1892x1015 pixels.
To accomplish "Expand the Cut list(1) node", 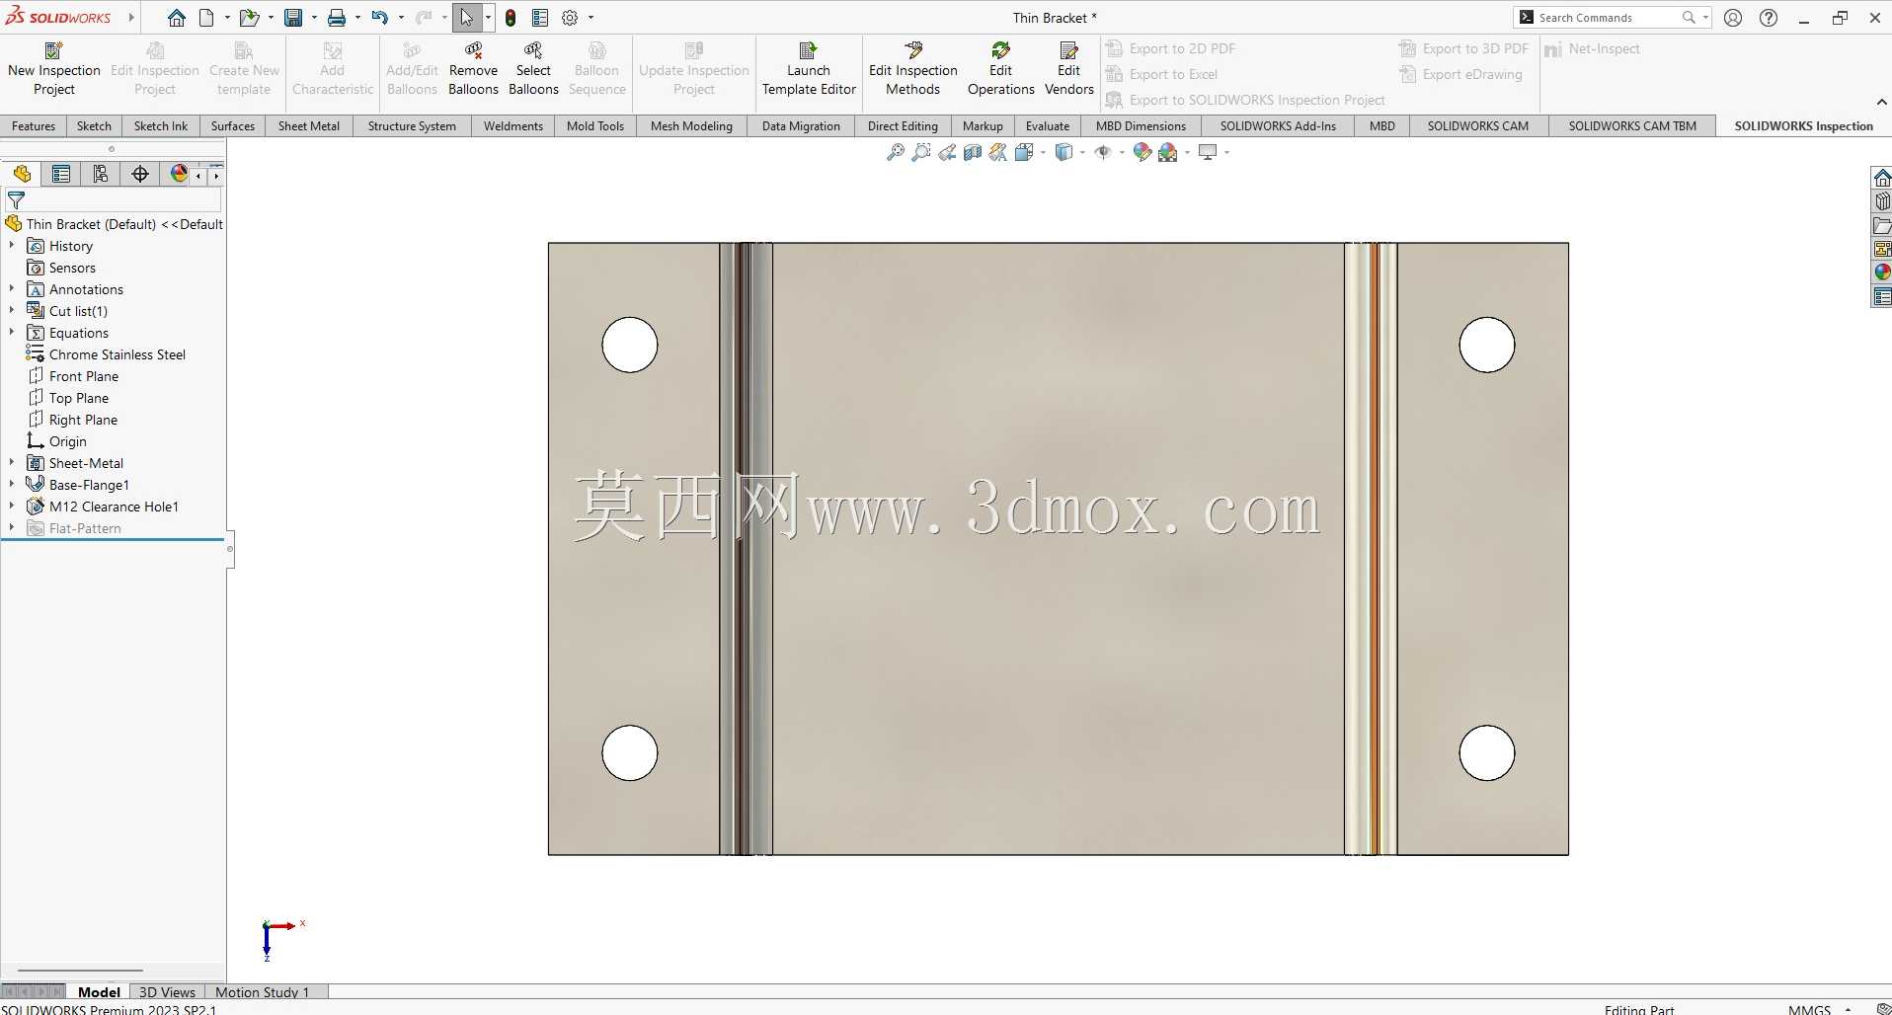I will [x=12, y=310].
